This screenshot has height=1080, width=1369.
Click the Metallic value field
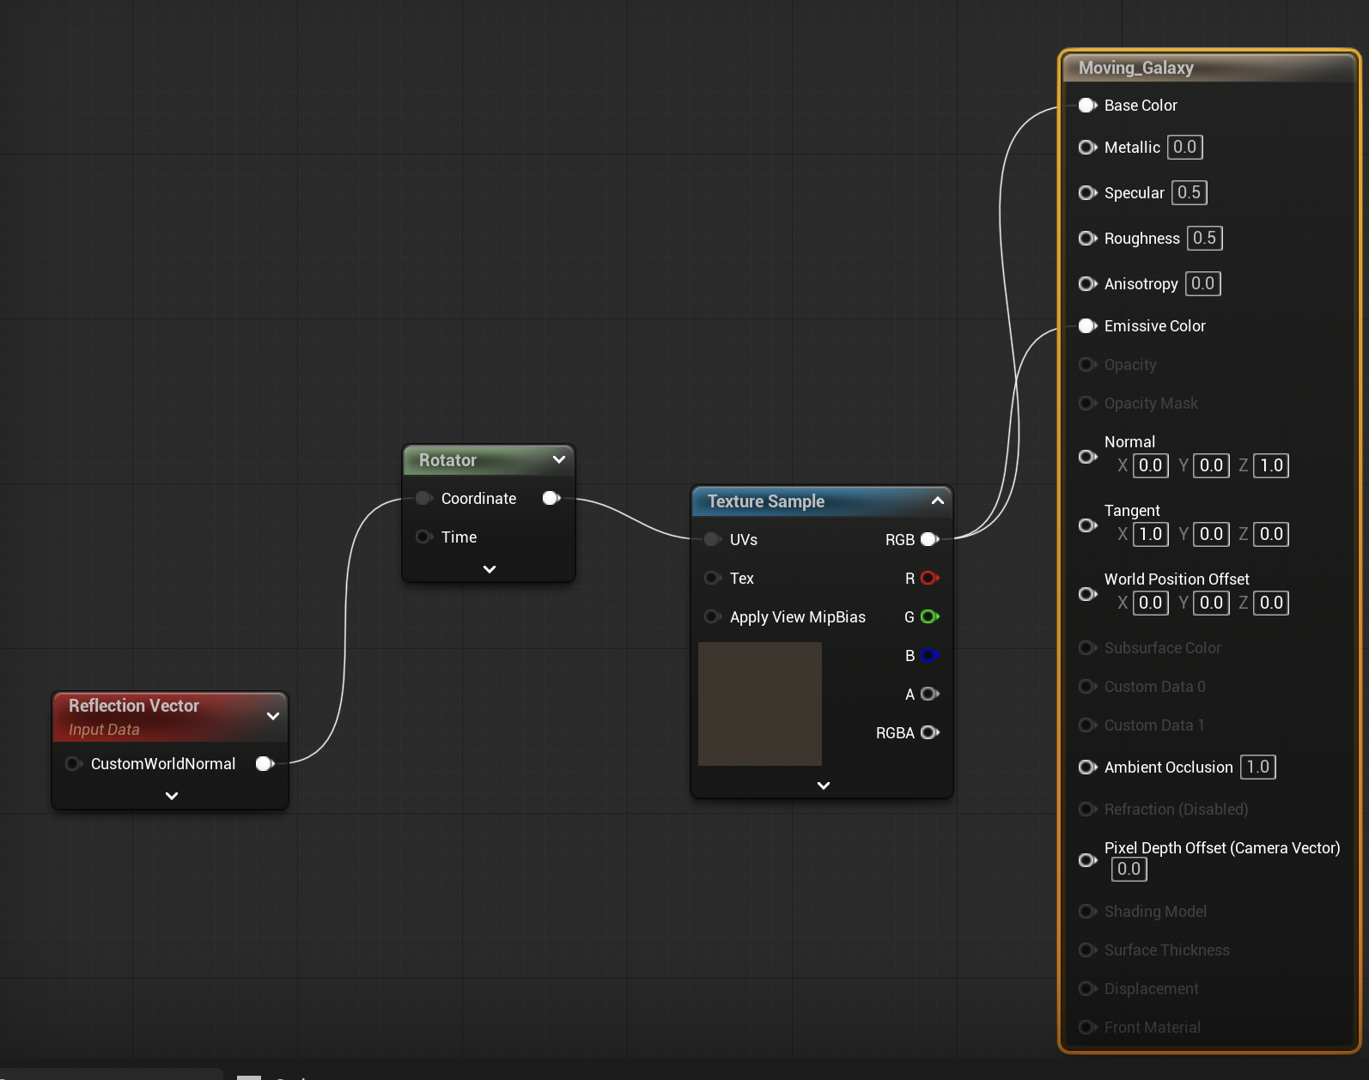click(1184, 148)
